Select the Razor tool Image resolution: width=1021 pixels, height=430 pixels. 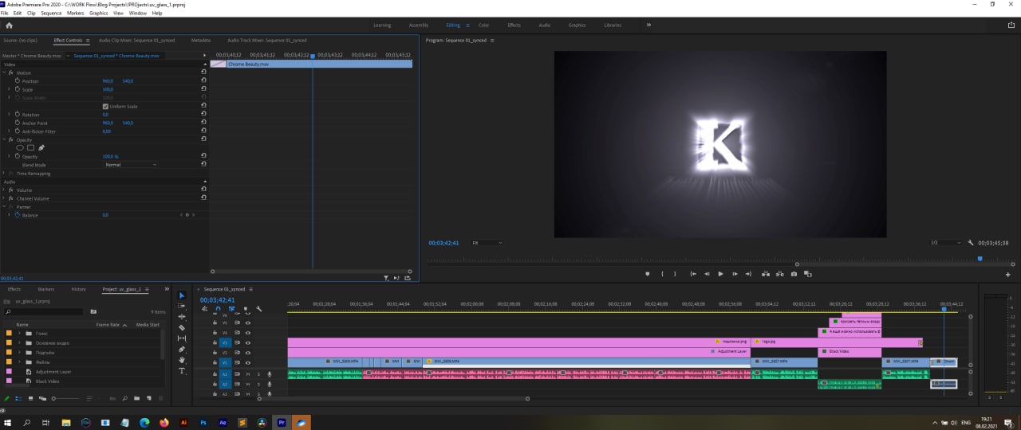pyautogui.click(x=181, y=327)
